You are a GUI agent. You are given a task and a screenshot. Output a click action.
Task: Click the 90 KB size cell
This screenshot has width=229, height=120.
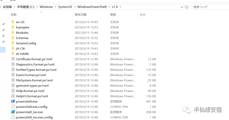coord(152,91)
